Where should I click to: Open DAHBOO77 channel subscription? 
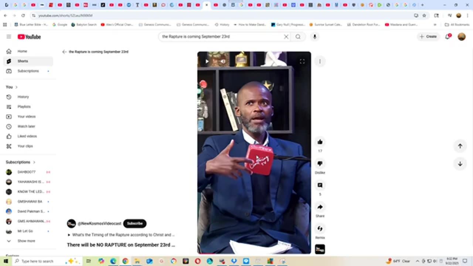[28, 172]
